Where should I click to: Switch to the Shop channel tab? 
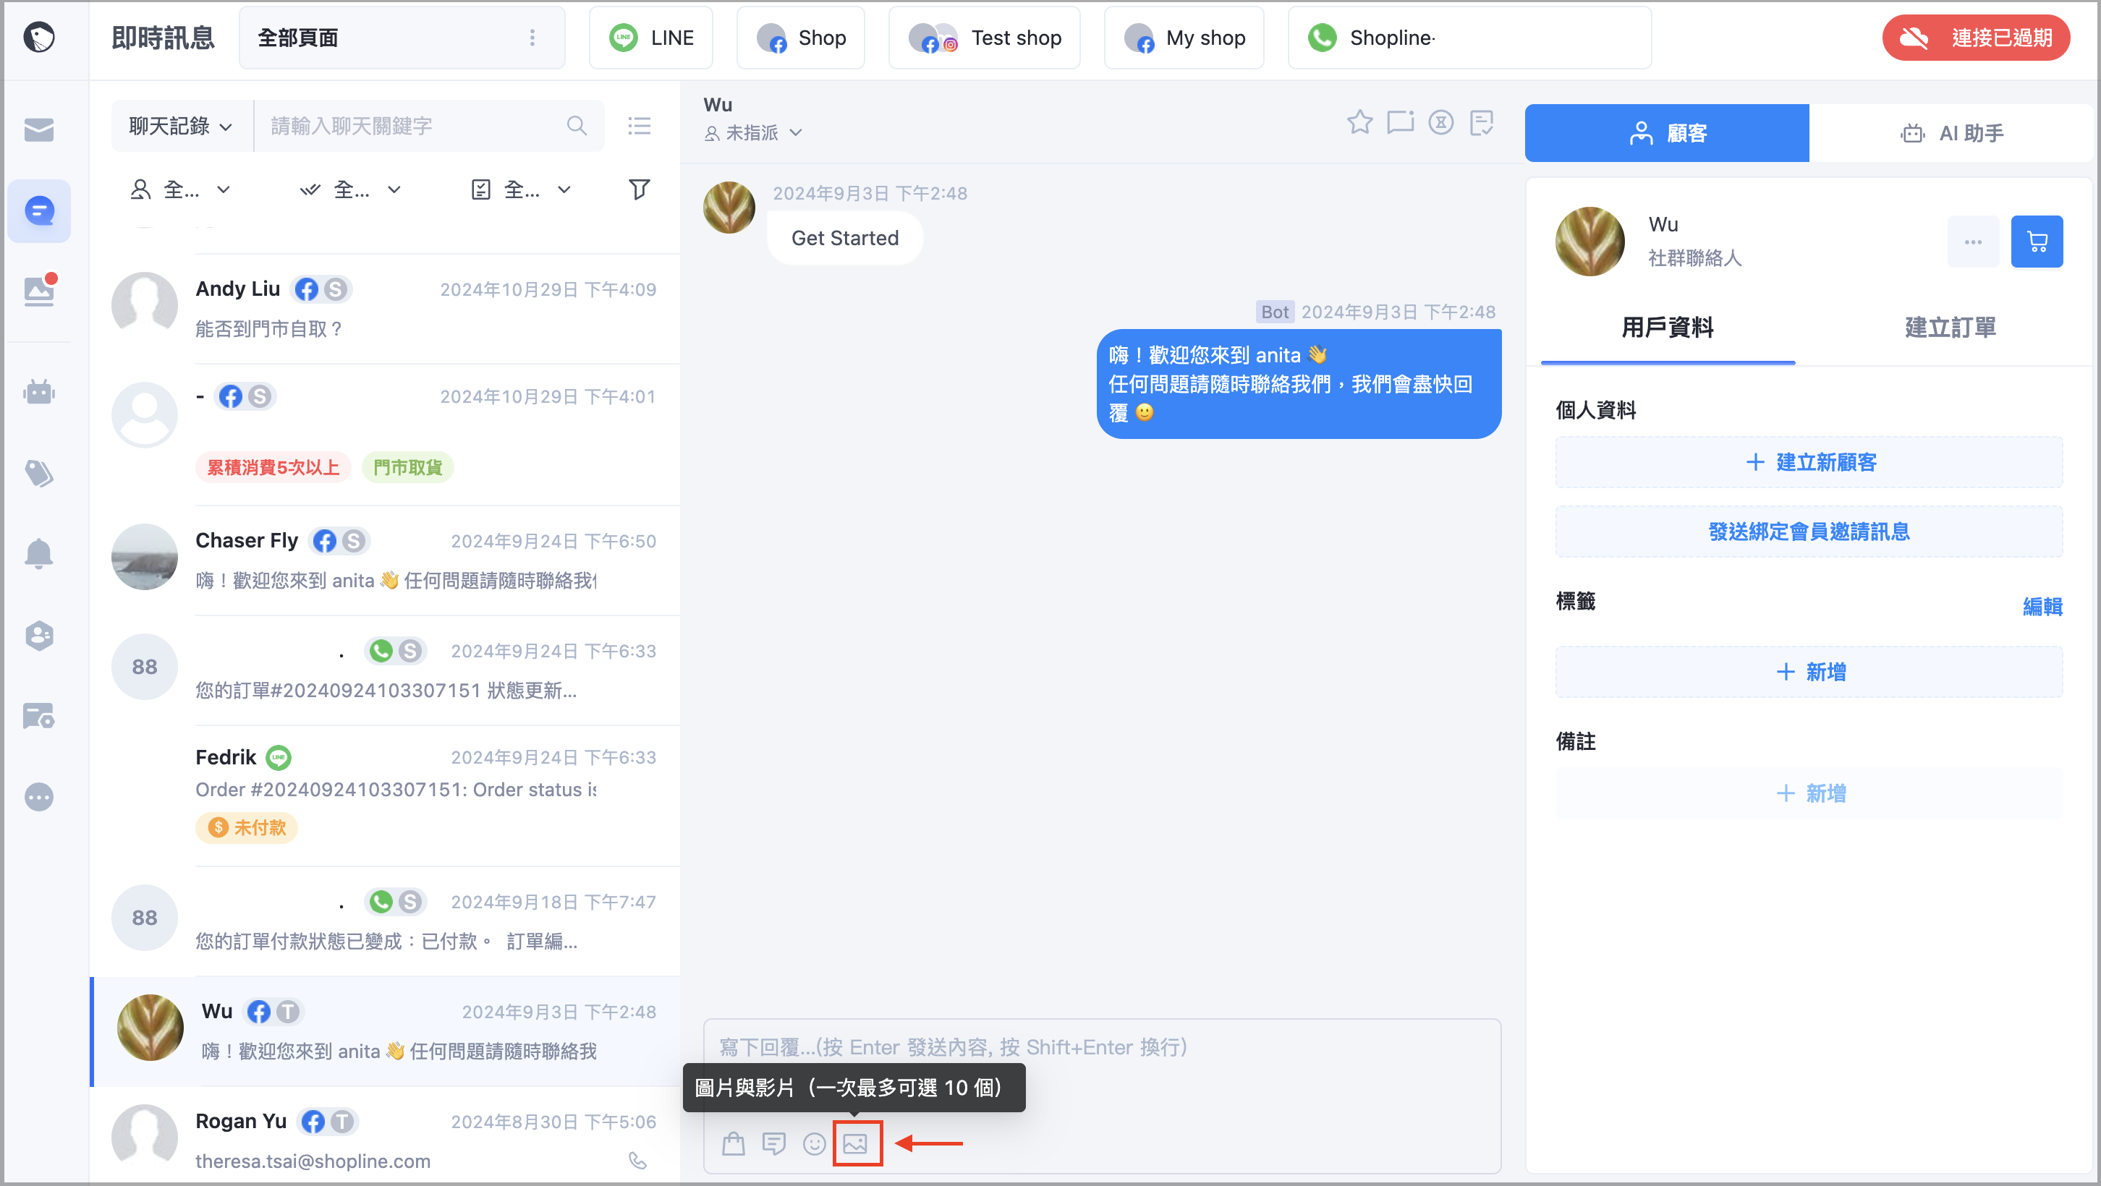800,38
